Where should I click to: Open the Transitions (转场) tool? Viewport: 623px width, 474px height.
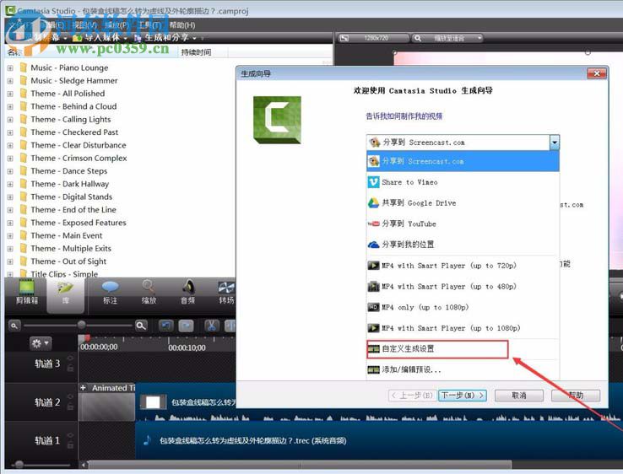226,292
